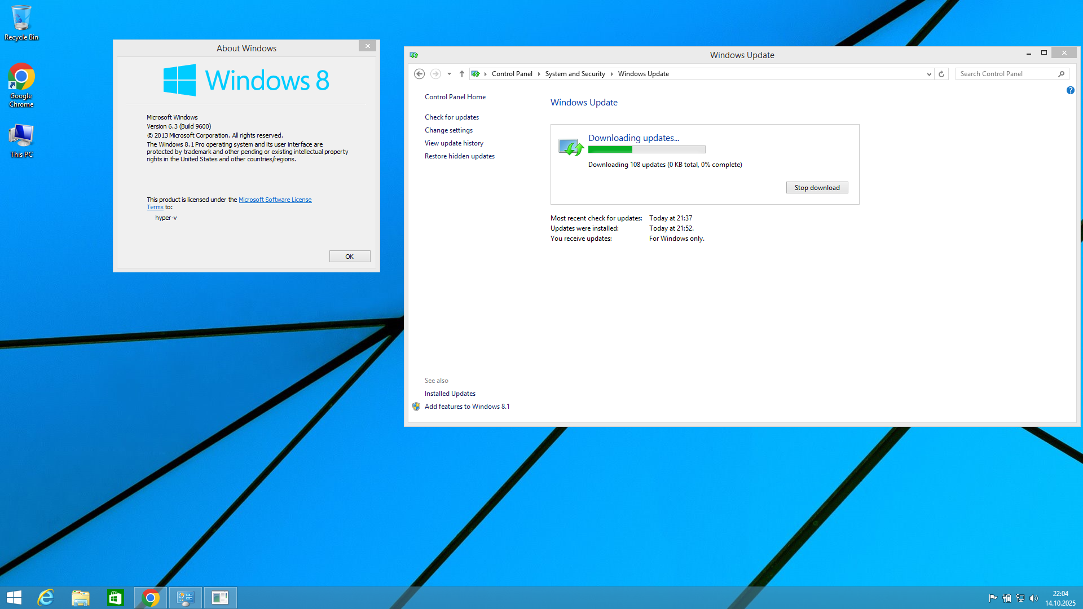This screenshot has height=609, width=1083.
Task: Navigate to System and Security breadcrumb
Action: (575, 74)
